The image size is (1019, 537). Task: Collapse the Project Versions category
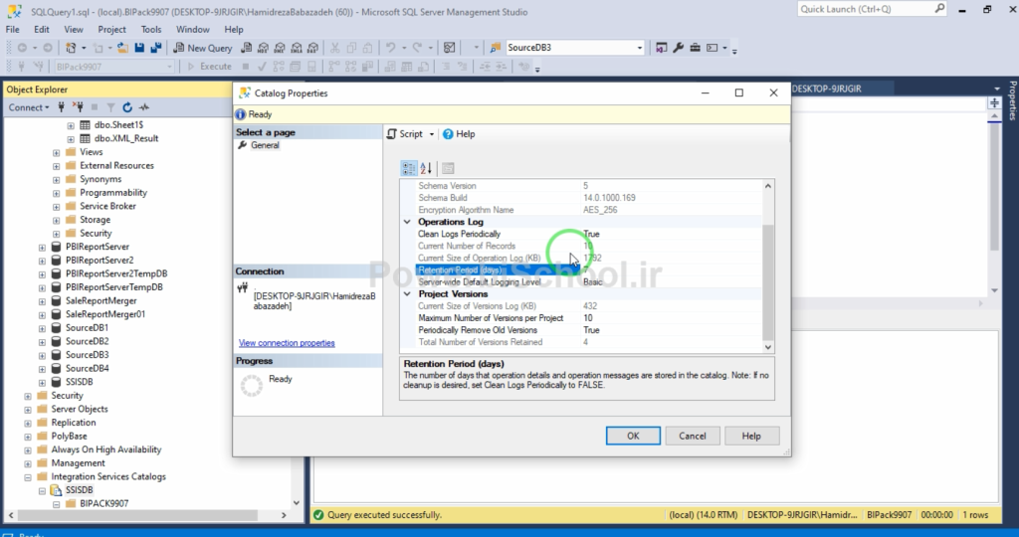tap(407, 294)
